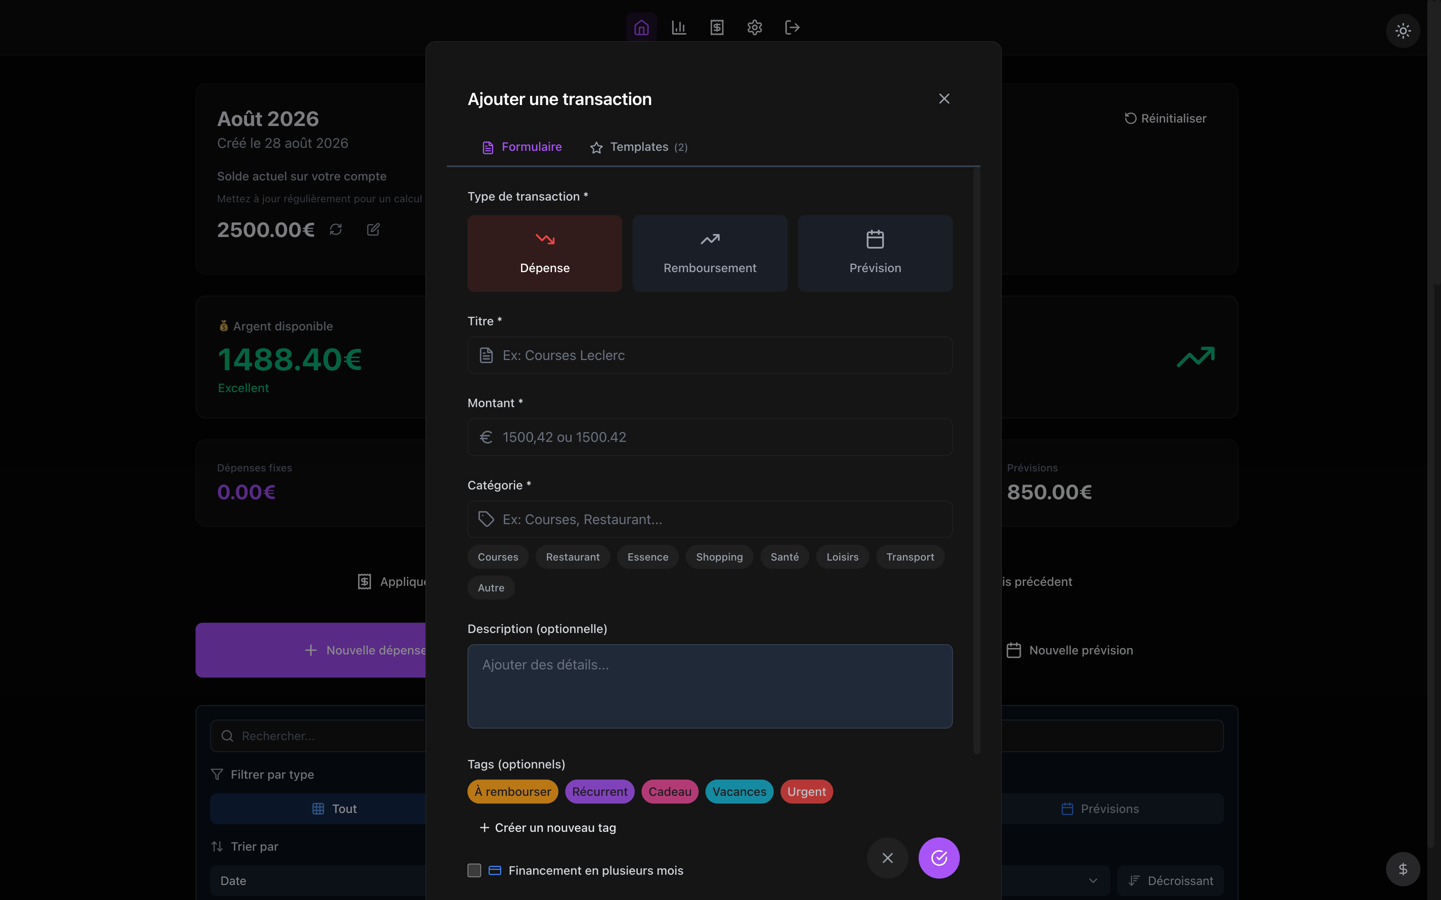Viewport: 1441px width, 900px height.
Task: Toggle light theme with the sun icon
Action: pos(1403,31)
